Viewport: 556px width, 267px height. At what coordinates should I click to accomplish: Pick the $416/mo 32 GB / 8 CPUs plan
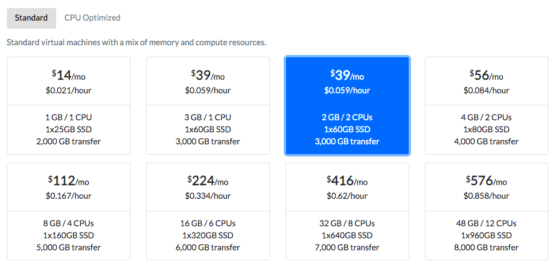tap(347, 211)
